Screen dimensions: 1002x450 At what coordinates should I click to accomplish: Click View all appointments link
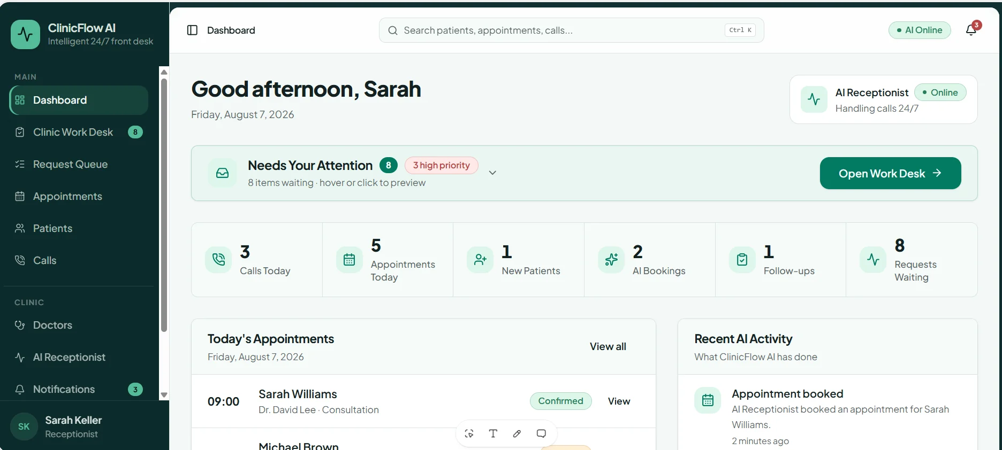(608, 346)
